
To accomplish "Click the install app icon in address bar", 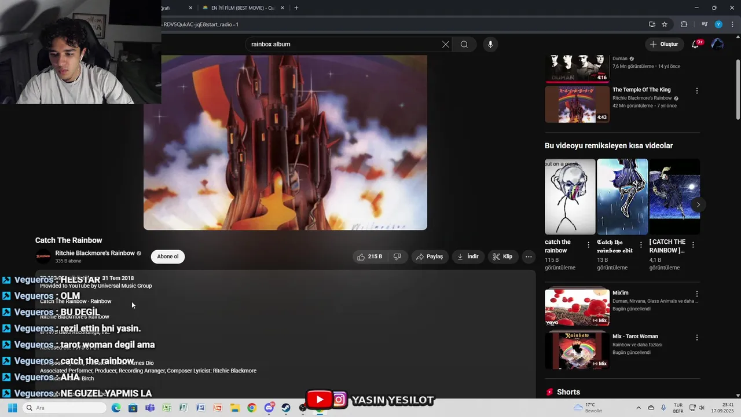I will click(652, 24).
